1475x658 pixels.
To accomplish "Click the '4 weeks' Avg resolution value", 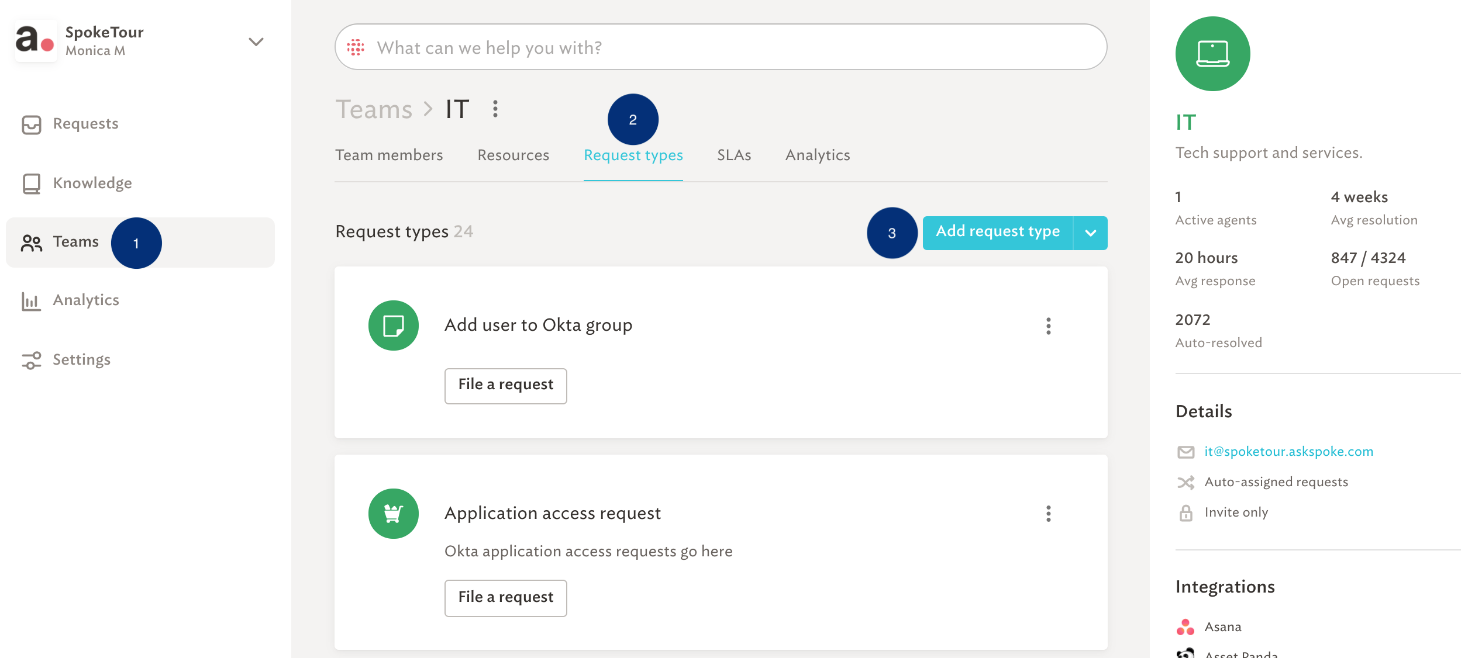I will coord(1359,198).
